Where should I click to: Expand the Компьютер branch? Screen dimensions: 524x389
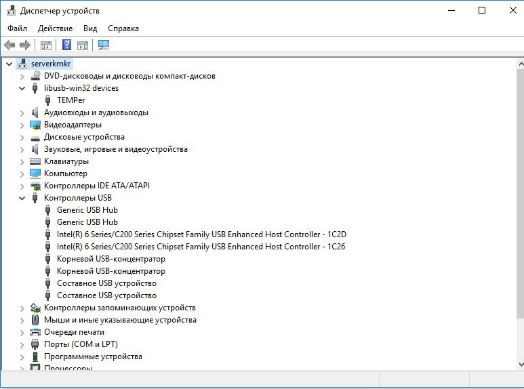click(22, 174)
